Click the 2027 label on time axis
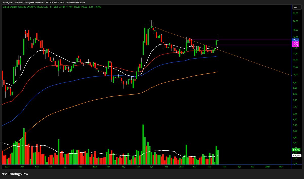304x179 pixels. (268, 167)
